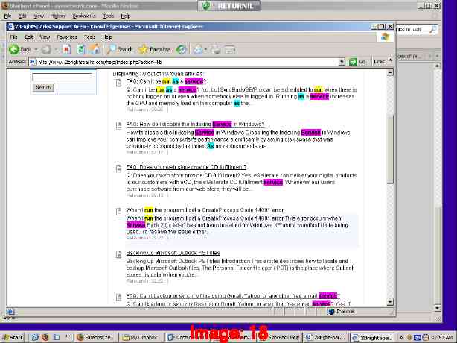Click the green Go button
This screenshot has width=457, height=343.
pyautogui.click(x=357, y=62)
